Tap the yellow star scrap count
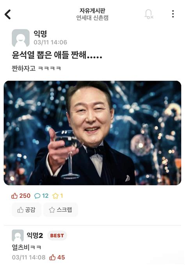Image resolution: width=185 pixels, height=265 pixels. click(58, 196)
